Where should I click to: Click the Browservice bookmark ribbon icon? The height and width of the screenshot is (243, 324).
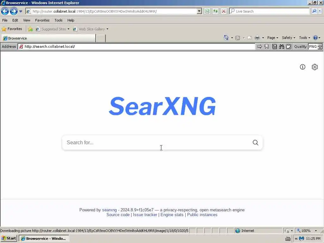[266, 47]
